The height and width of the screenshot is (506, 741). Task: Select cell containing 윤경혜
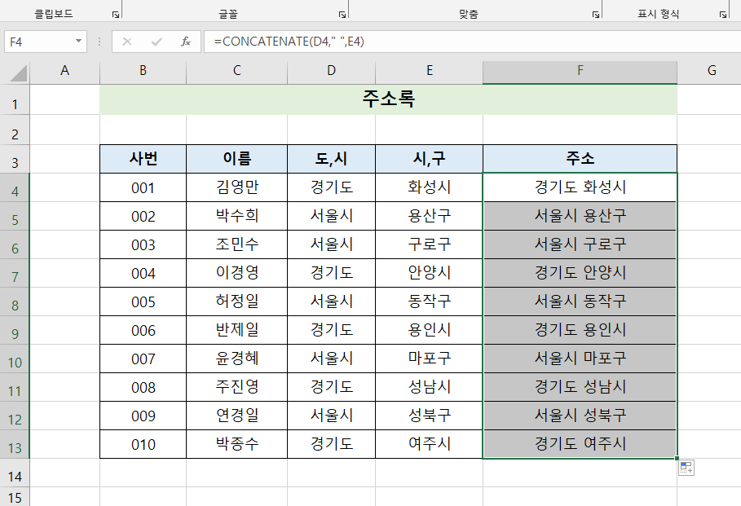pyautogui.click(x=236, y=359)
